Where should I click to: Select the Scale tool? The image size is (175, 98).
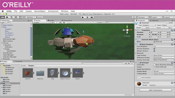point(16,17)
